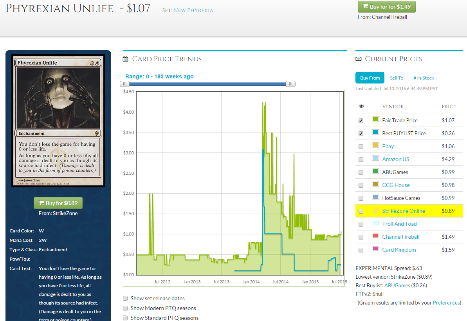
Task: Open the CCG House vendor link
Action: point(396,185)
